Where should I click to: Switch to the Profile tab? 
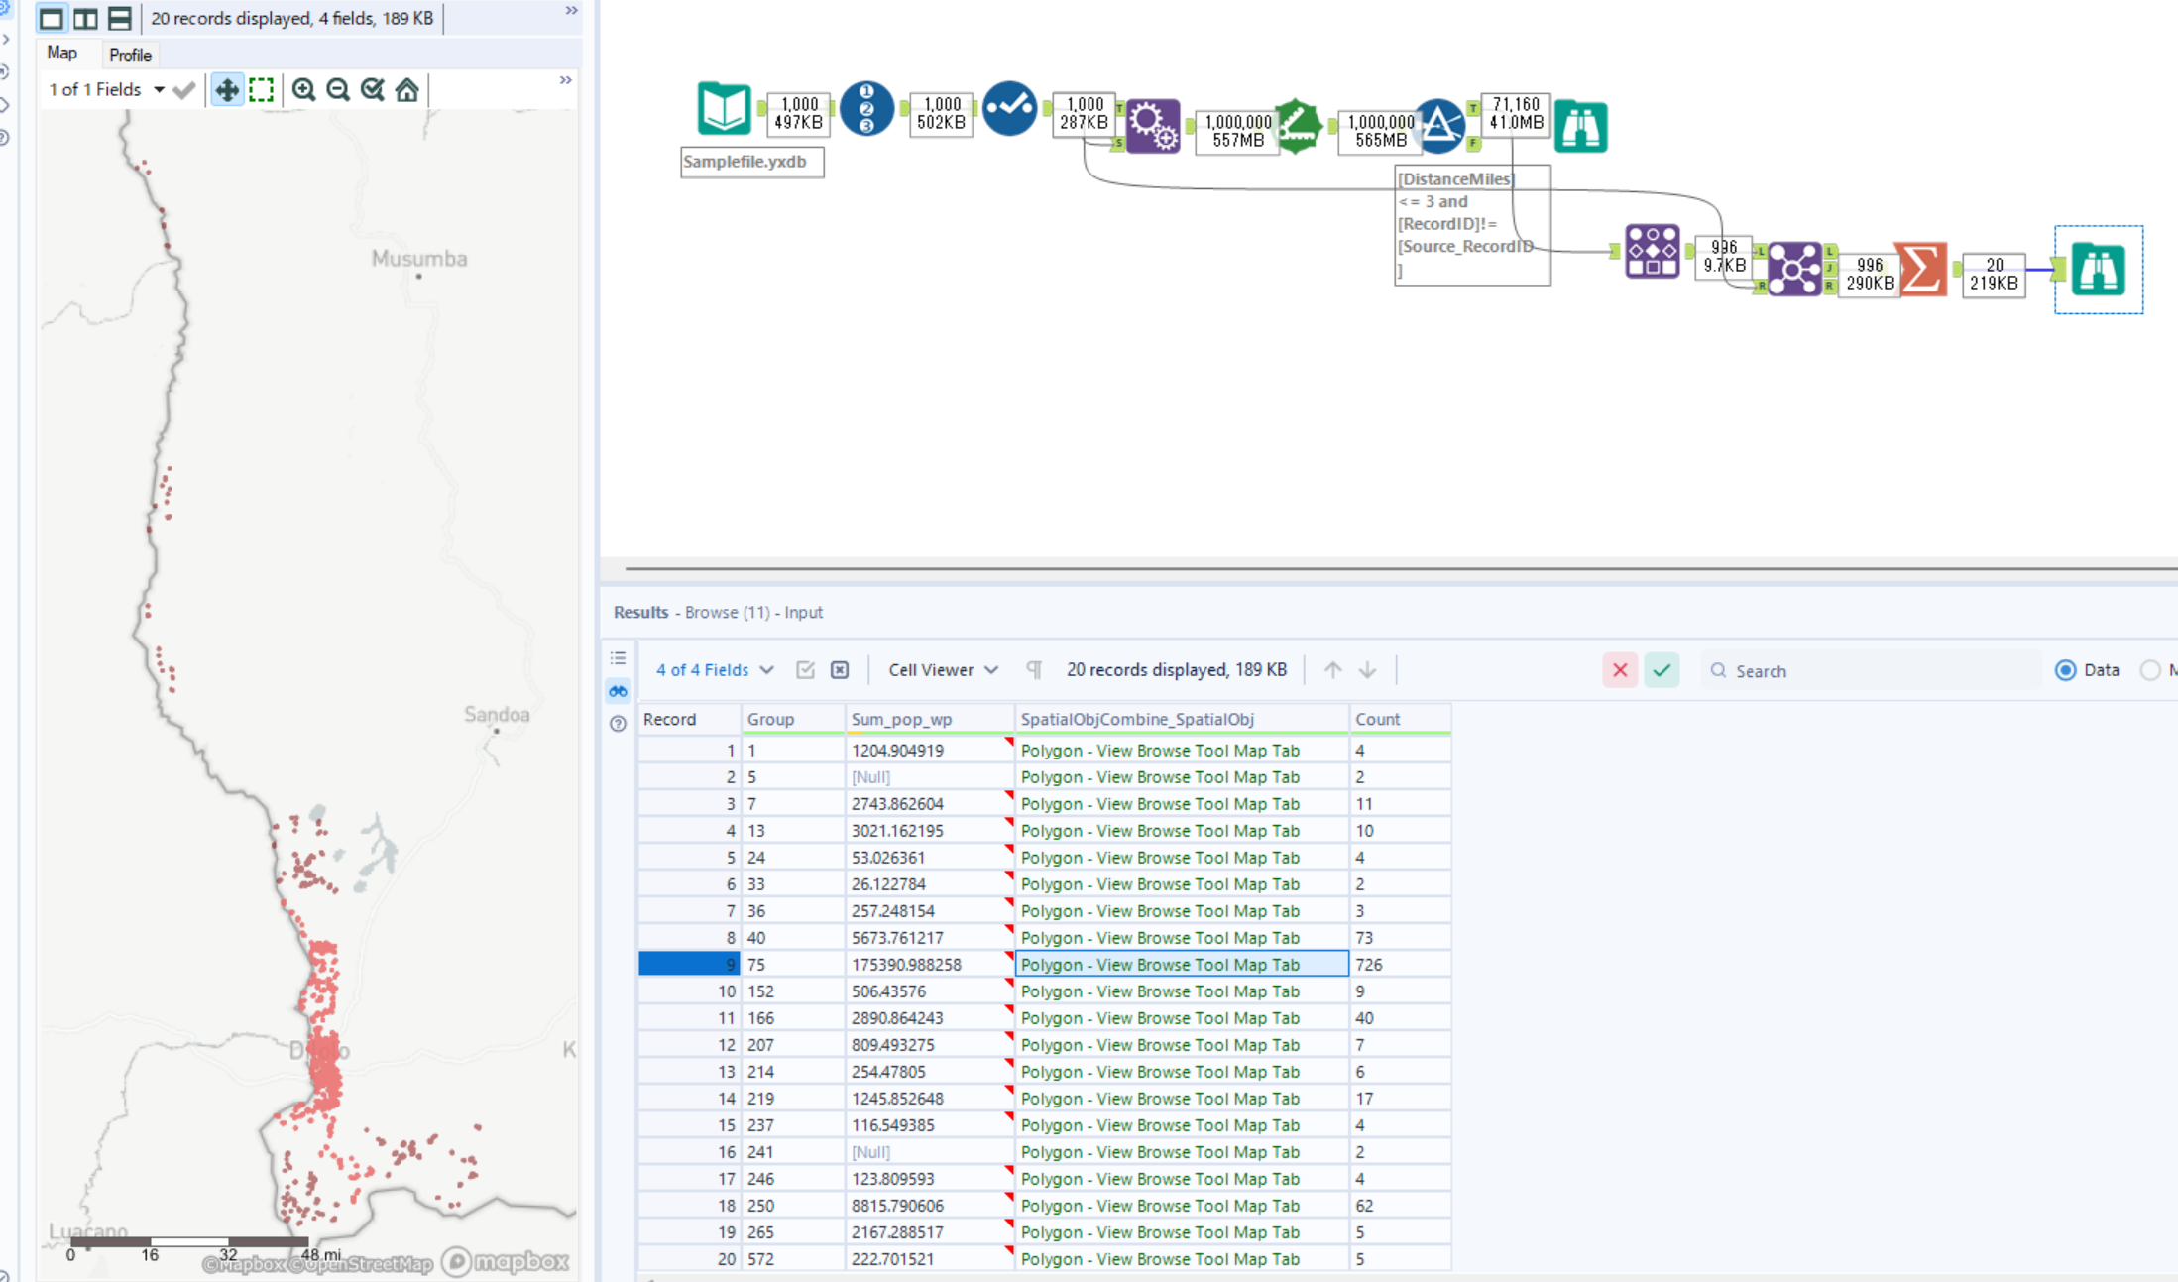point(130,55)
